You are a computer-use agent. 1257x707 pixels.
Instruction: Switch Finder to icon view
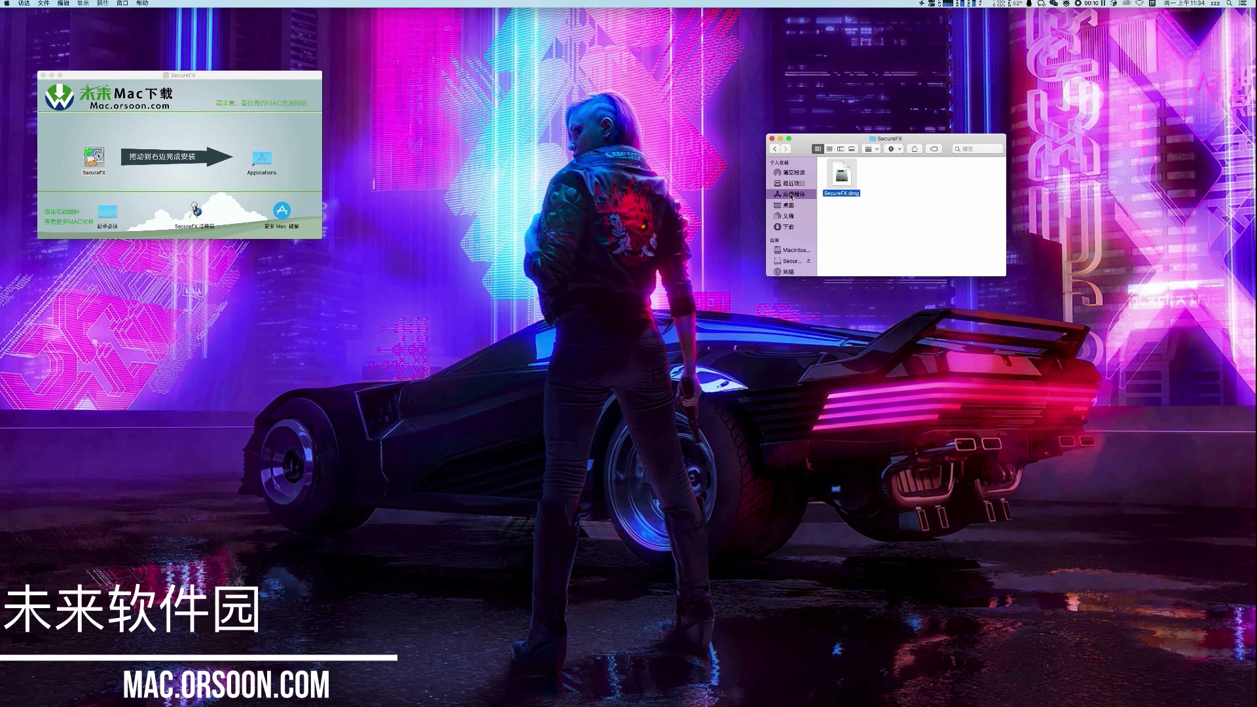tap(818, 149)
